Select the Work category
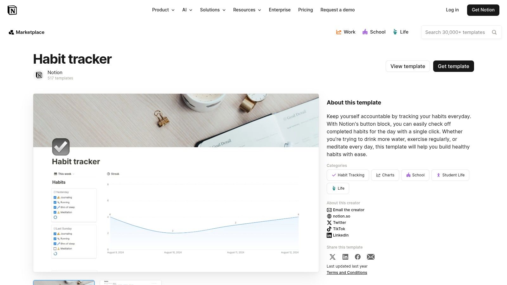 pos(346,32)
